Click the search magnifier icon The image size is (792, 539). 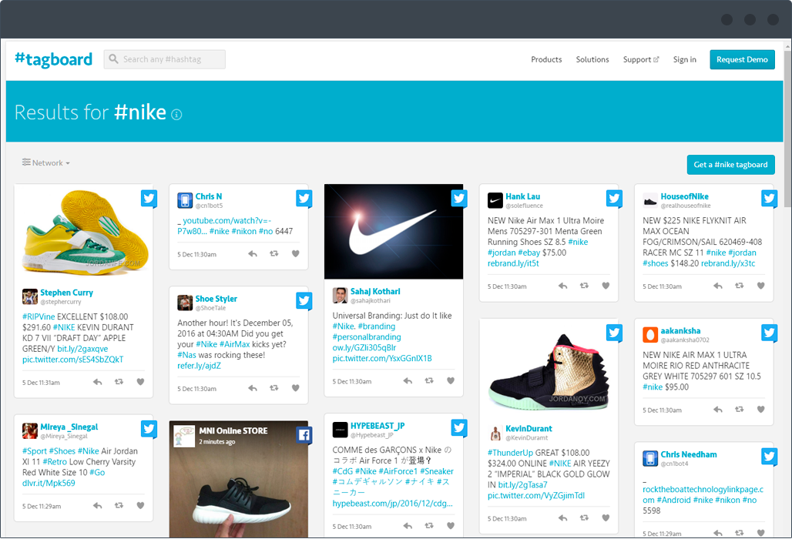pyautogui.click(x=114, y=59)
